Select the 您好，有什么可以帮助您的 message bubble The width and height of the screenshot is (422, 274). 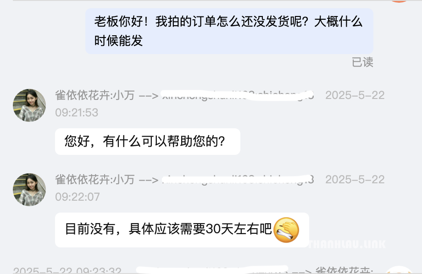point(148,142)
